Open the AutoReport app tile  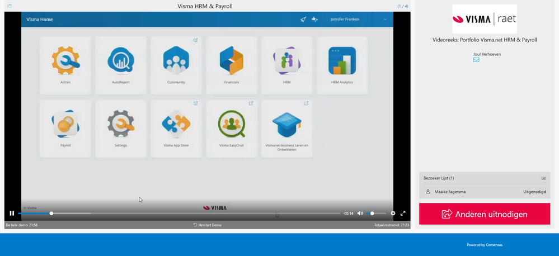click(x=121, y=65)
